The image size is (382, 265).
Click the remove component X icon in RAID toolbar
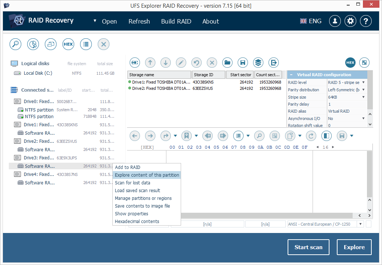coord(212,63)
